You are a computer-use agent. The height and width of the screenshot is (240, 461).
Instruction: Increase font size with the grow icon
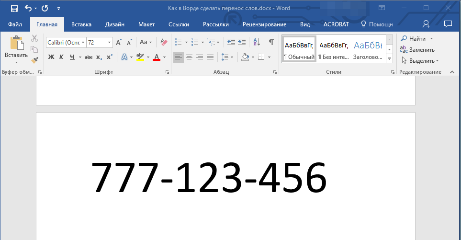point(119,42)
